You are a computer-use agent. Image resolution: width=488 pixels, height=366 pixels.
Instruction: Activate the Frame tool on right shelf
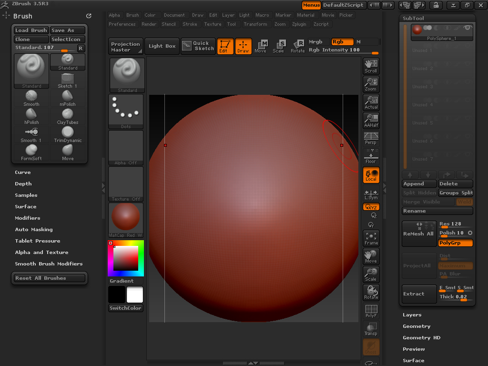tap(371, 238)
